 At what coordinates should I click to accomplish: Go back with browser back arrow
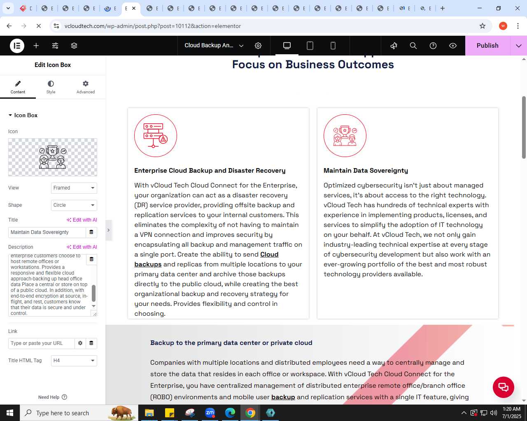(x=9, y=26)
